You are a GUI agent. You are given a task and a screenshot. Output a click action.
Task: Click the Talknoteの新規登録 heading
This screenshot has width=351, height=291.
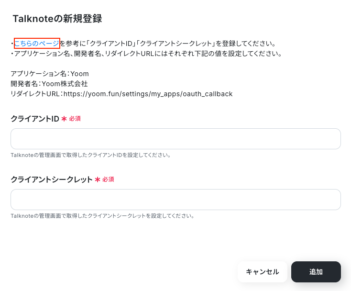pos(57,19)
